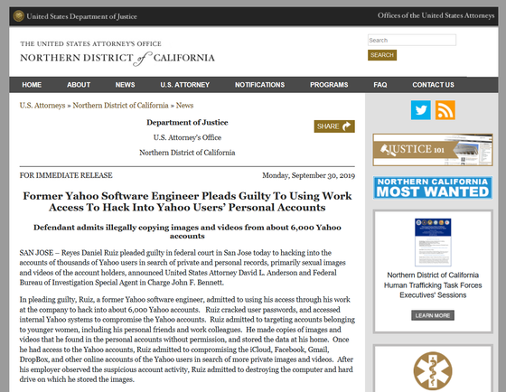Image resolution: width=506 pixels, height=392 pixels.
Task: Click the subheading about 6,000 Yahoo accounts
Action: point(187,231)
